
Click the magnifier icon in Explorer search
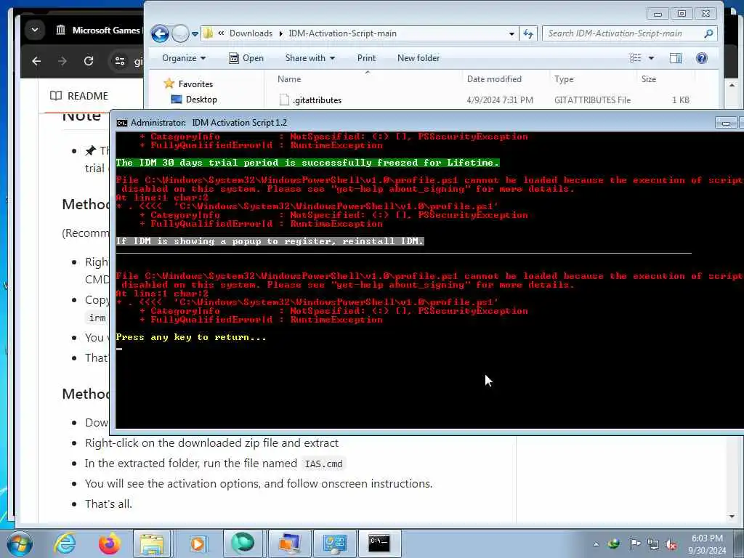(709, 33)
